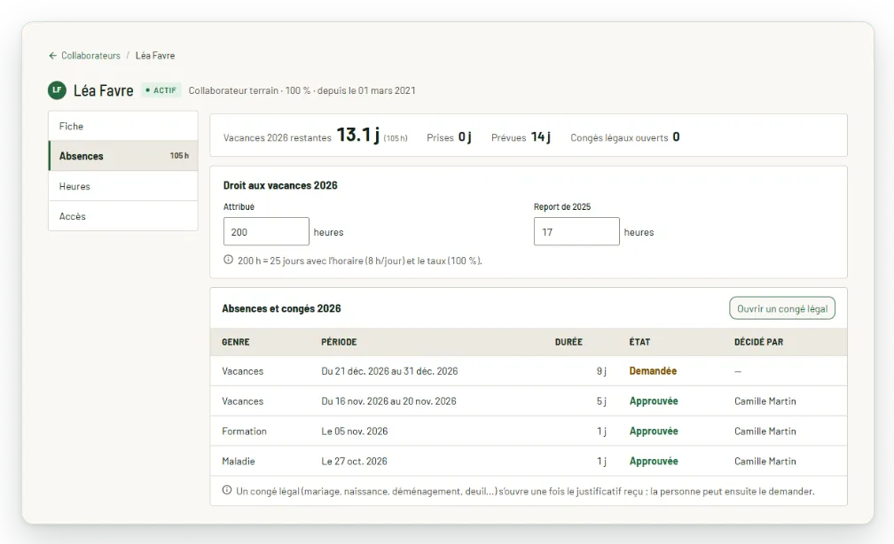The height and width of the screenshot is (544, 894).
Task: Open the Fiche tab in sidebar
Action: point(123,126)
